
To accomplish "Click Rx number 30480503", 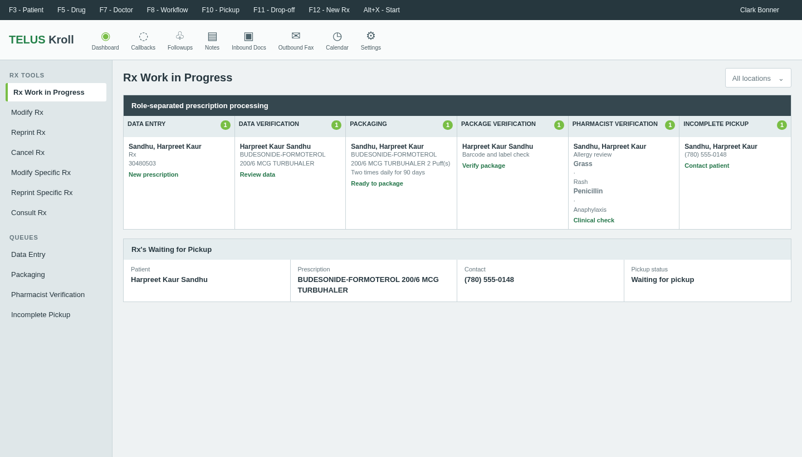I will pyautogui.click(x=142, y=163).
